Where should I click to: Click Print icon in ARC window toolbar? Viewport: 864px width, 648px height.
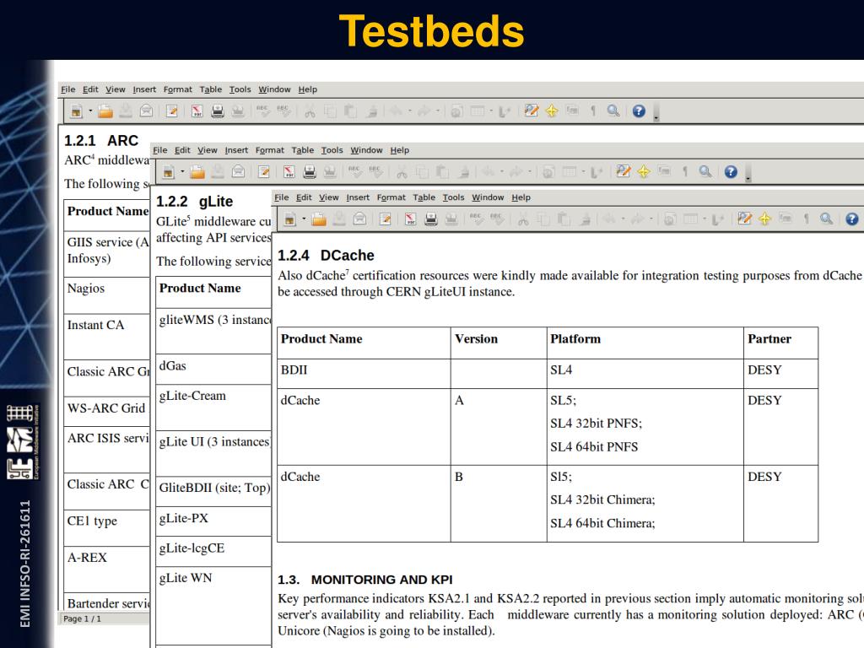pos(218,111)
